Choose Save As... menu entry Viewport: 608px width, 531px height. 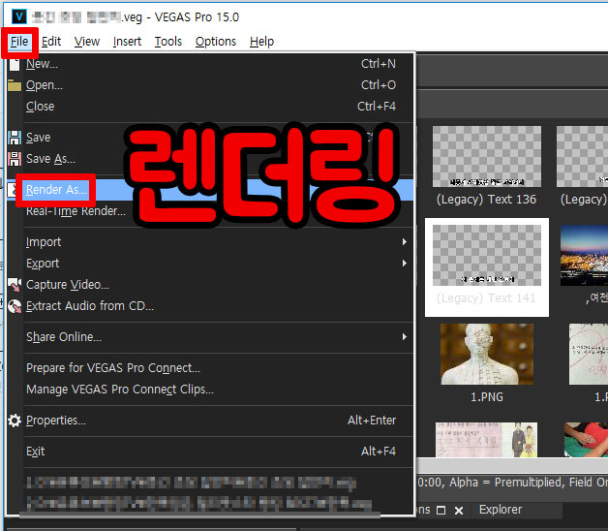coord(210,159)
